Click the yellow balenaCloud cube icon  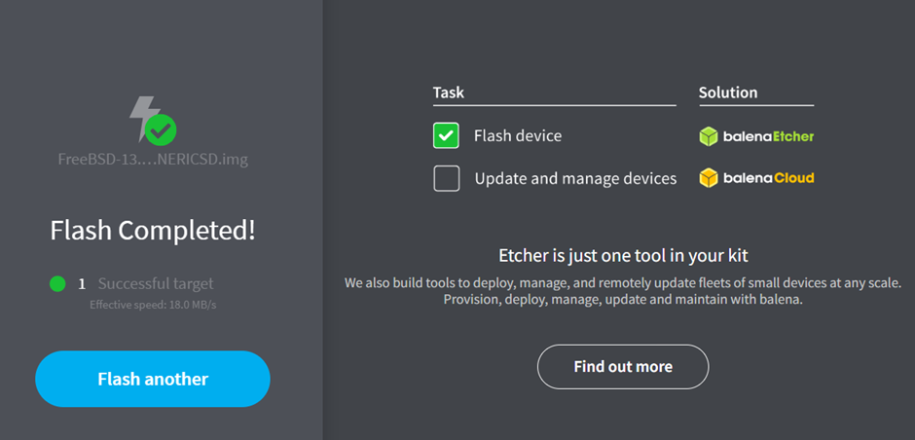click(708, 178)
